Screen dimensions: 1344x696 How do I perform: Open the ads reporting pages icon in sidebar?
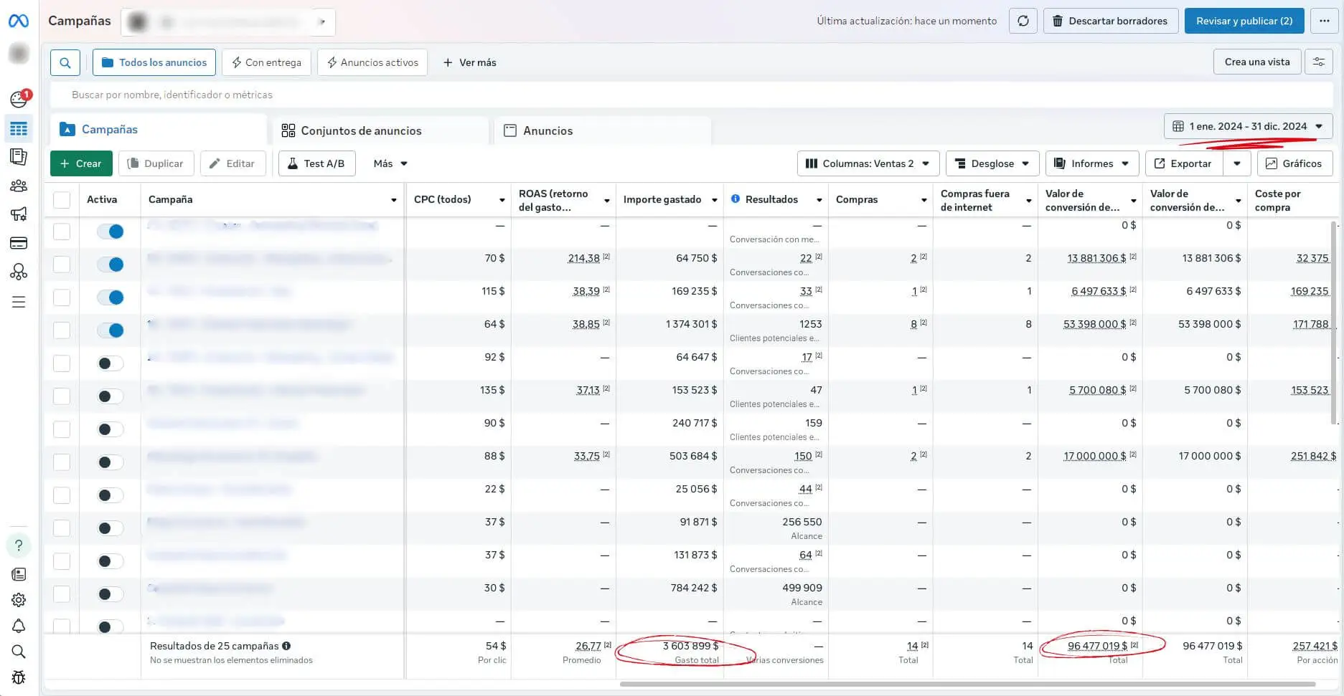click(19, 156)
